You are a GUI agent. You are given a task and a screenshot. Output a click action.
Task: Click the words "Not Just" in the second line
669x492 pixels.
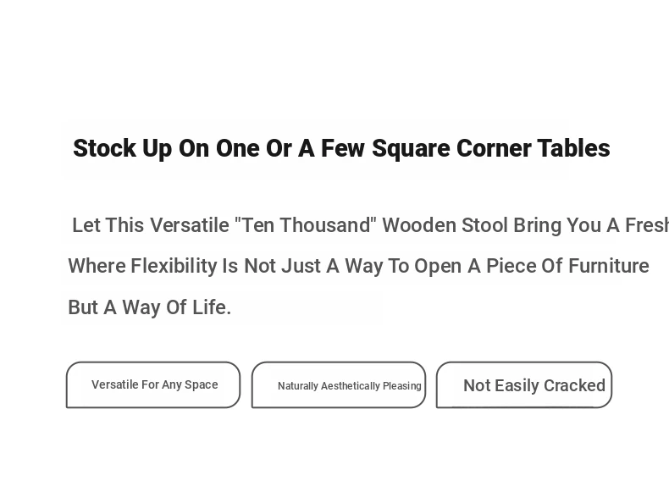(282, 266)
